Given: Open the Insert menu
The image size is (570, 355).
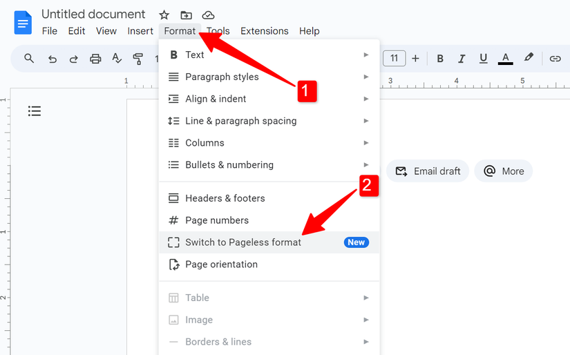Looking at the screenshot, I should click(140, 31).
